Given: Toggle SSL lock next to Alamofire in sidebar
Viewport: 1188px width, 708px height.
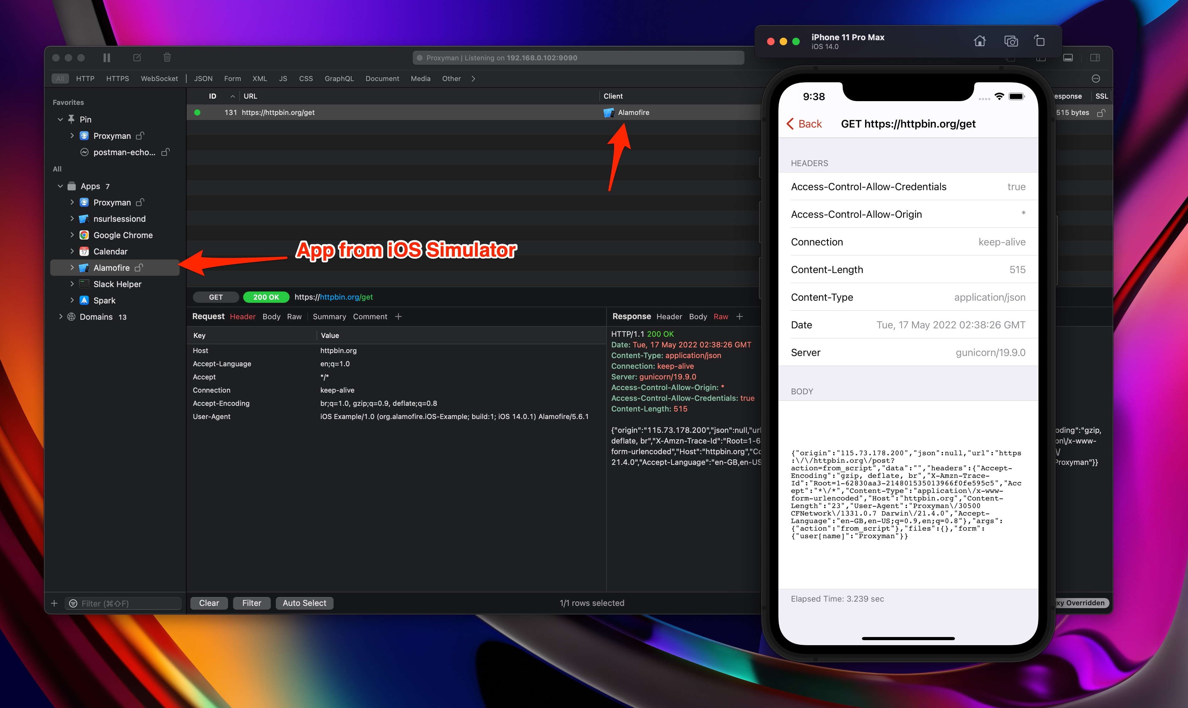Looking at the screenshot, I should 139,268.
